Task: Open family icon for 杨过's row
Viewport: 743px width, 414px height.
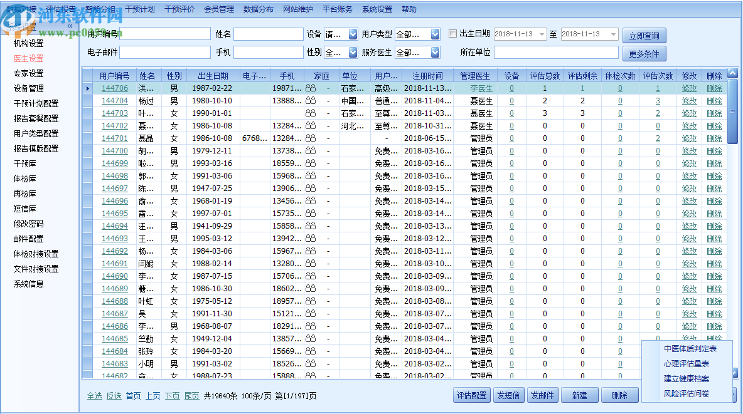Action: coord(311,101)
